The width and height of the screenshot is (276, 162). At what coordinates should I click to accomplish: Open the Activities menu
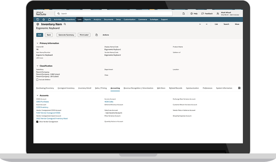pyautogui.click(x=58, y=20)
